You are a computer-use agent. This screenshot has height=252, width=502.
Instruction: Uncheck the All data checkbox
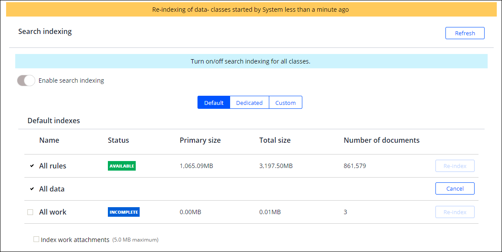coord(31,189)
